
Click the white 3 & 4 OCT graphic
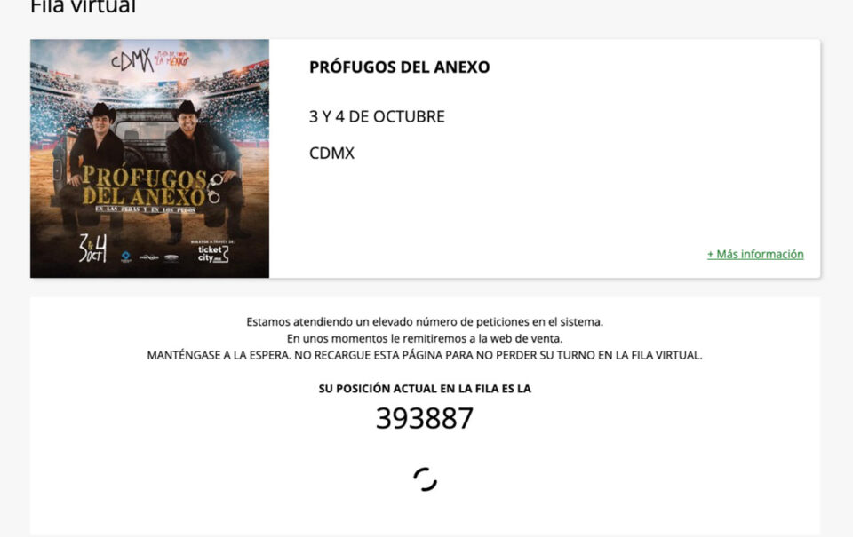coord(92,249)
